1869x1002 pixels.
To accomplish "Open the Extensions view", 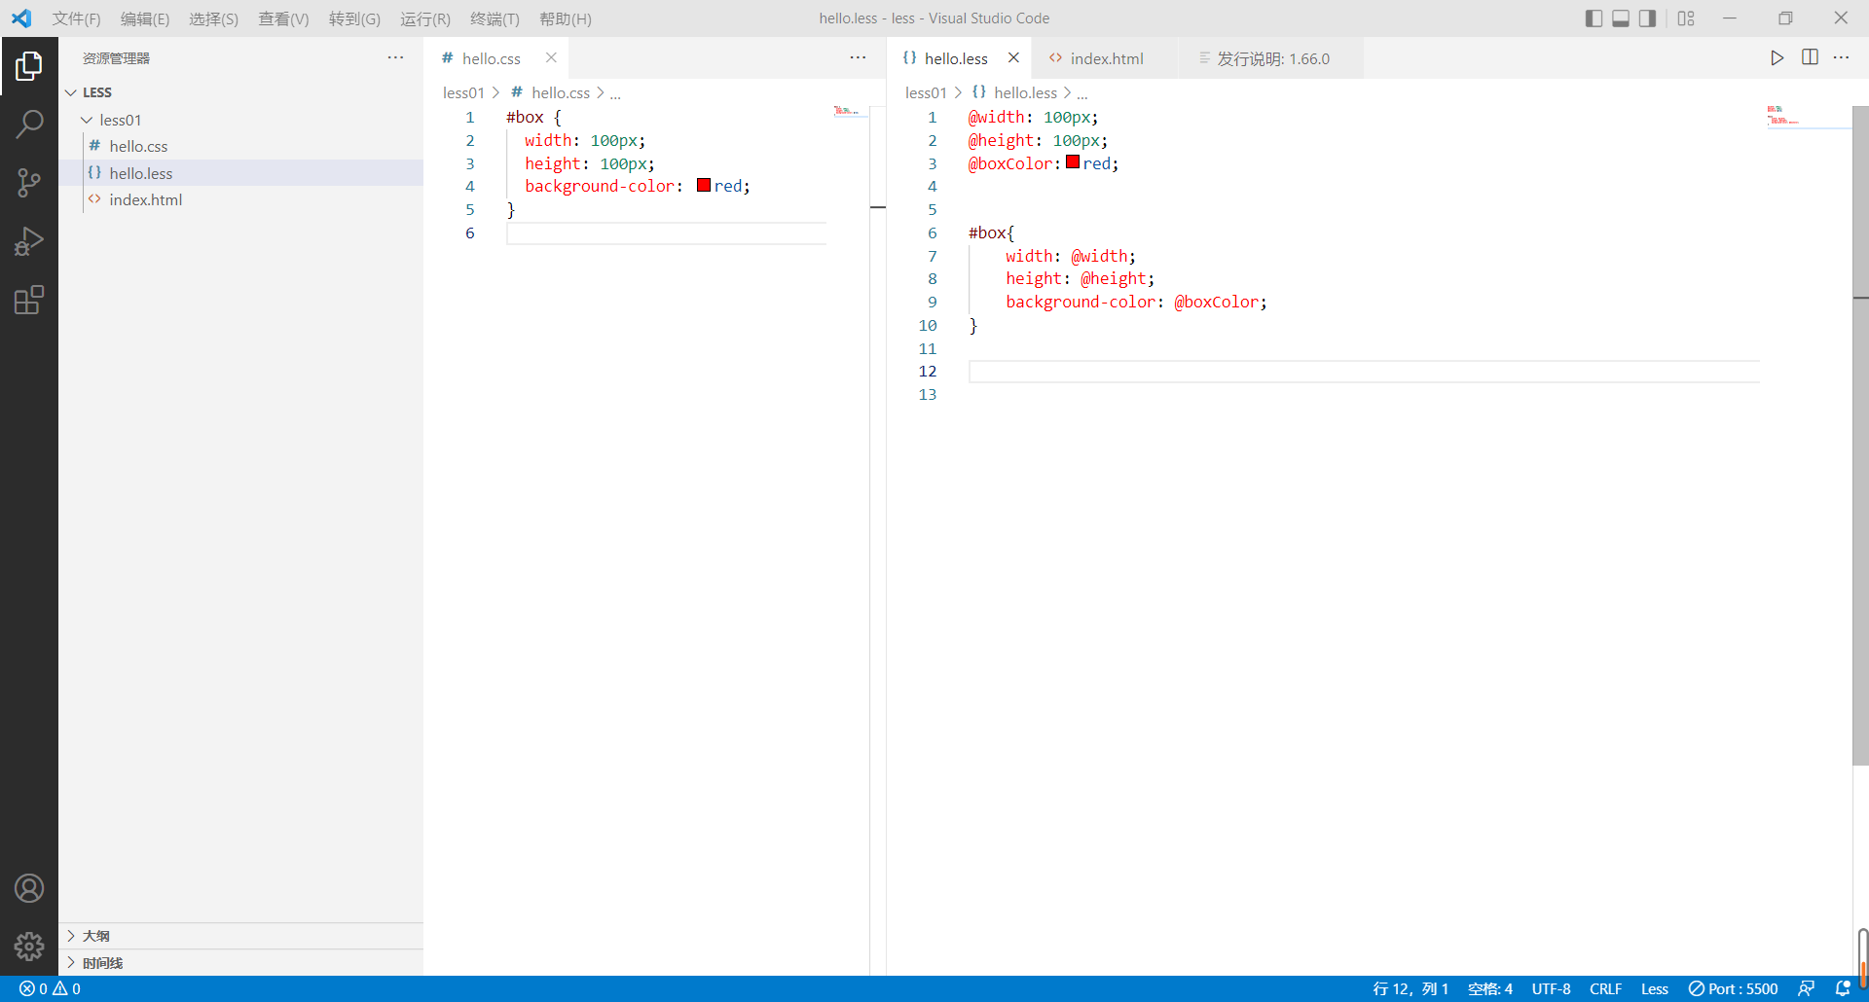I will coord(29,300).
